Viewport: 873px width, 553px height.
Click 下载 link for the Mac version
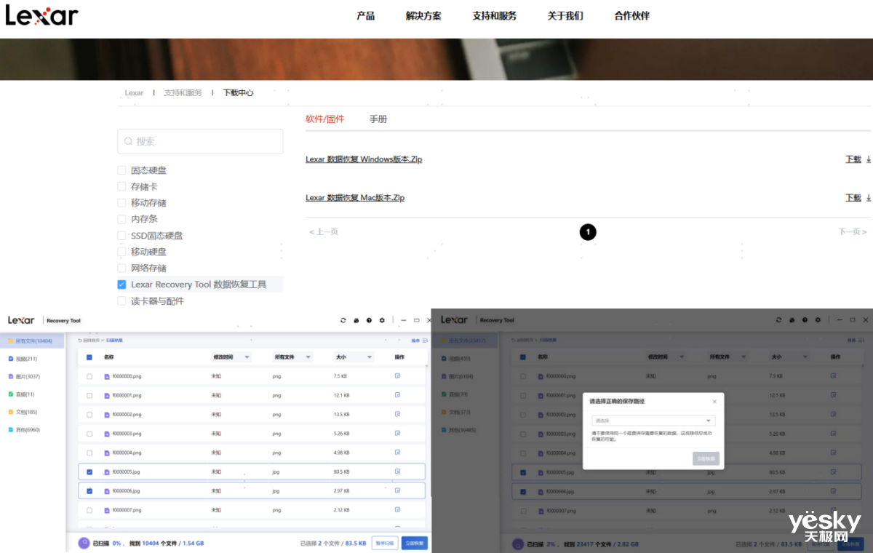853,198
